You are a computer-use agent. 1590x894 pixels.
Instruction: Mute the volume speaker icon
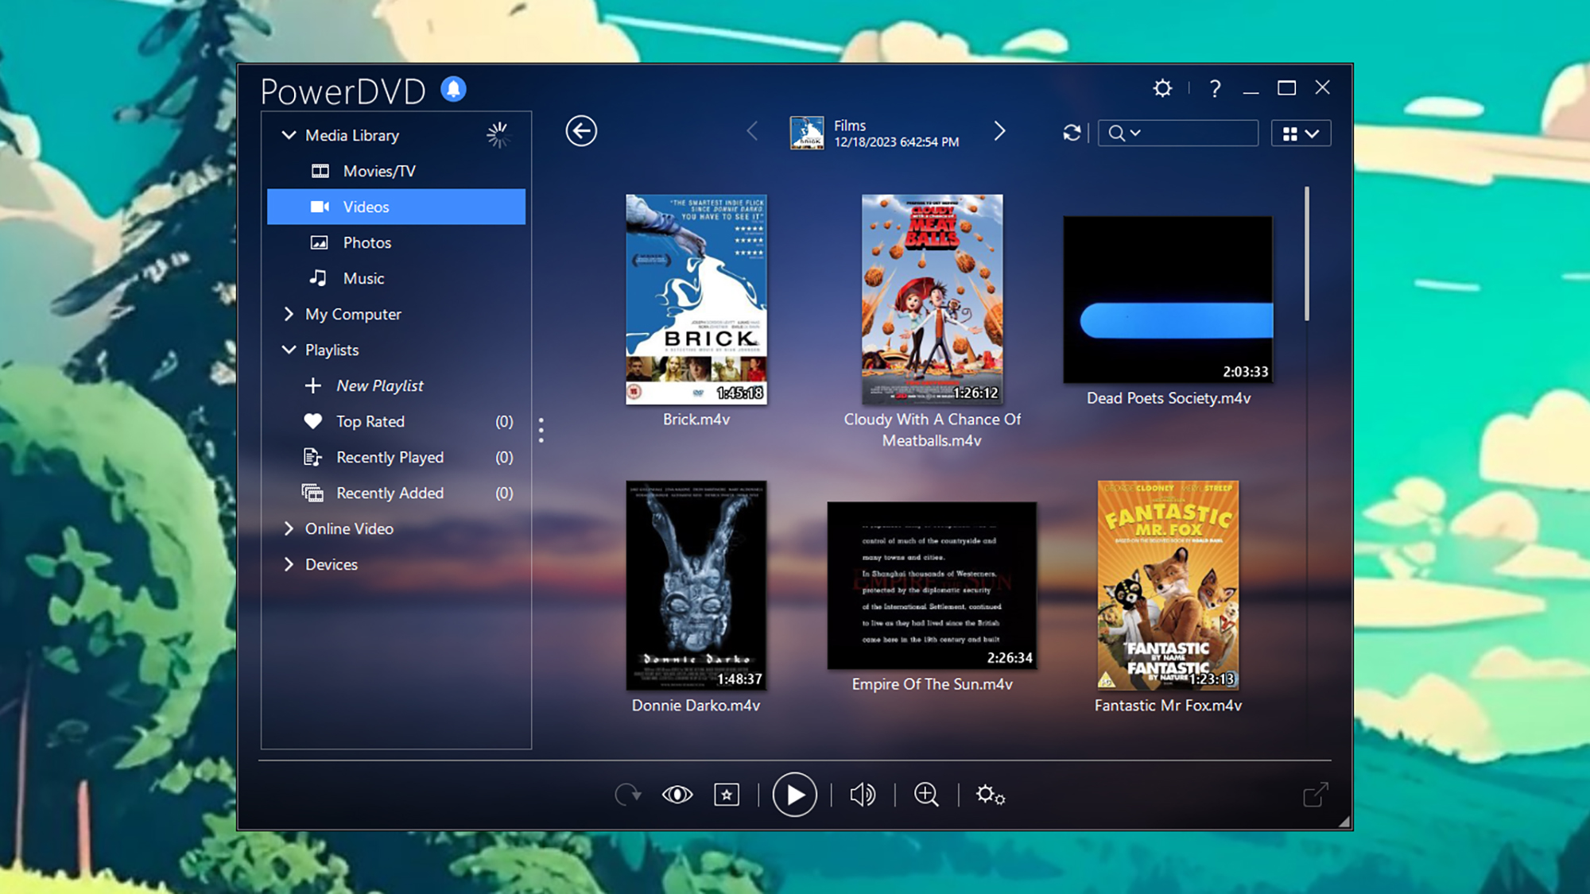click(863, 795)
